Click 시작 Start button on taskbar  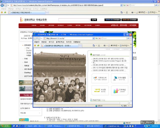pyautogui.click(x=5, y=126)
